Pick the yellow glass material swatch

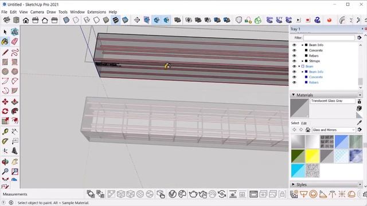pyautogui.click(x=313, y=156)
